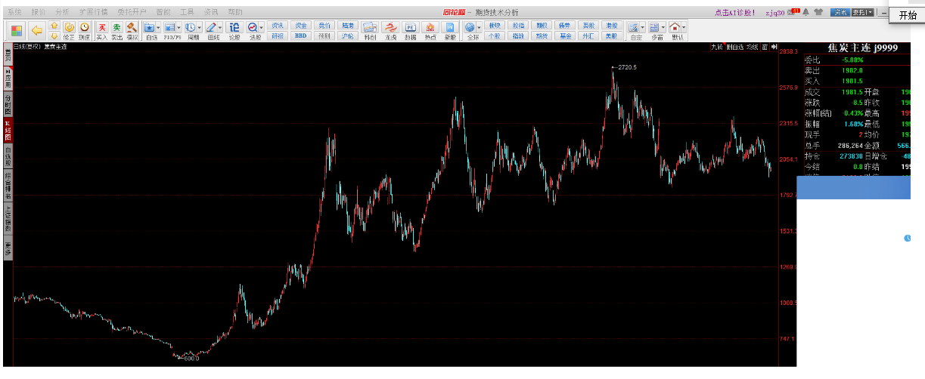The image size is (925, 379).
Task: Open the 分析 menu
Action: coord(62,12)
